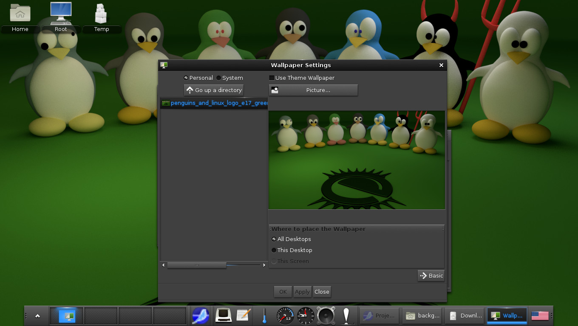
Task: Switch to the backg... taskbar window
Action: click(422, 316)
